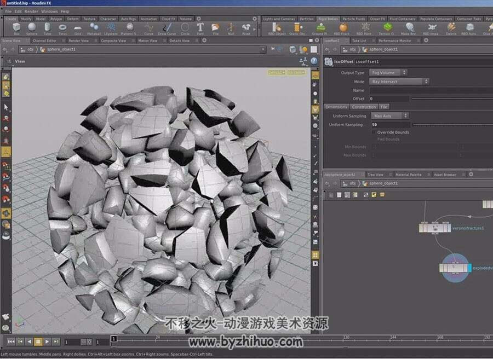This screenshot has width=493, height=359.
Task: Select the Tube shelf tool
Action: (x=47, y=28)
